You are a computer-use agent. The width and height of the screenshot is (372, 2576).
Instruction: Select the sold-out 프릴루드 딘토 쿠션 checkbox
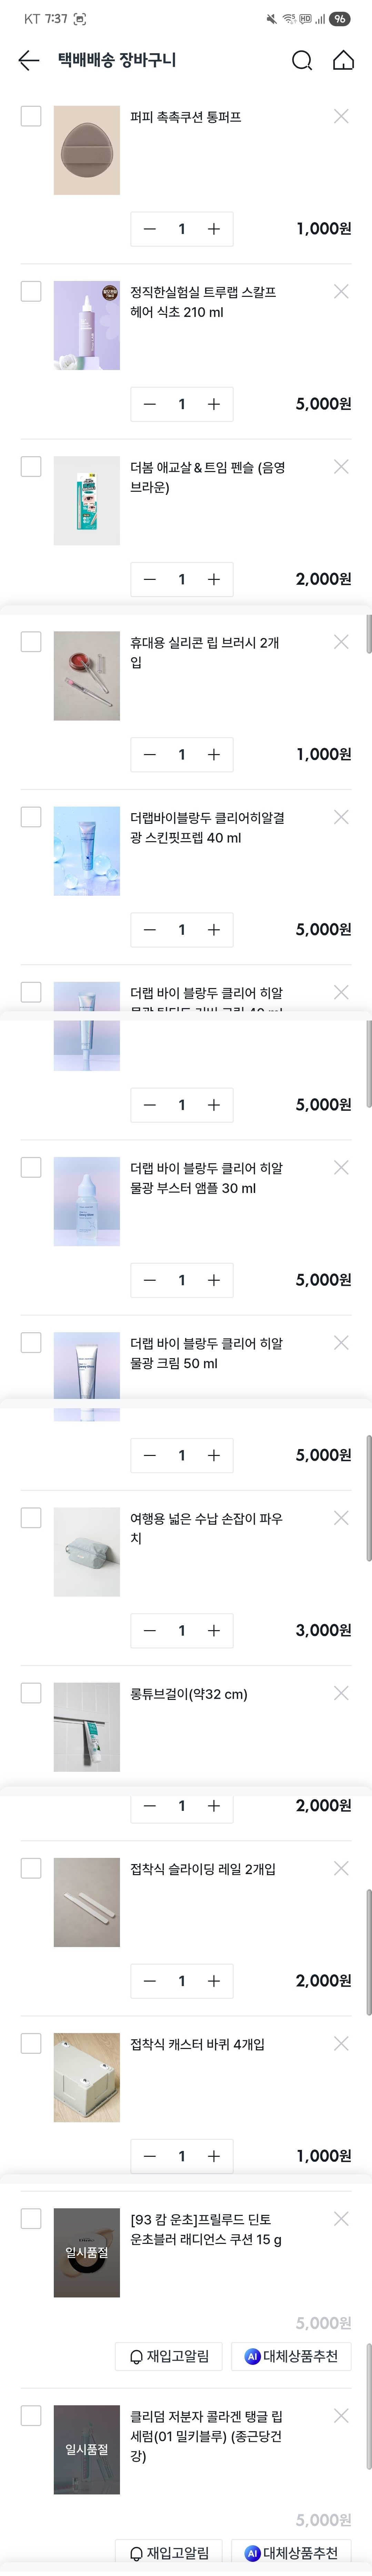pos(31,2219)
